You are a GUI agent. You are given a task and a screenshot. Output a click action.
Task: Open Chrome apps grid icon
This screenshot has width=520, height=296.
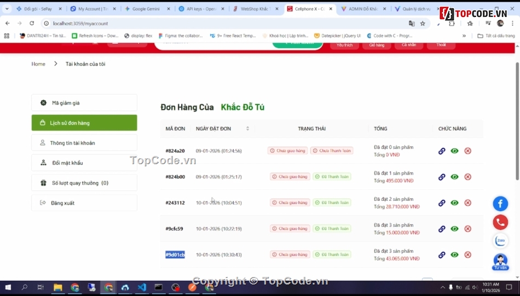point(7,36)
